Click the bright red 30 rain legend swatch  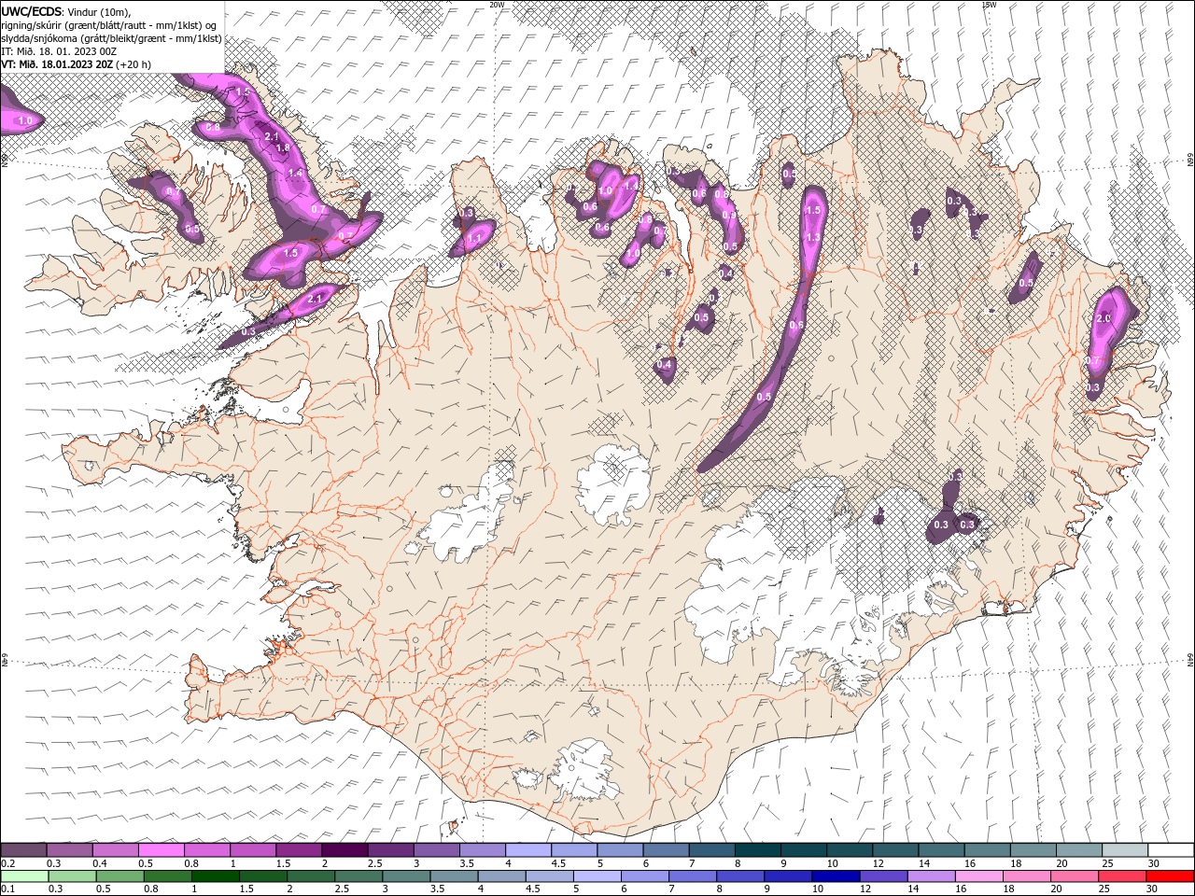click(1170, 876)
